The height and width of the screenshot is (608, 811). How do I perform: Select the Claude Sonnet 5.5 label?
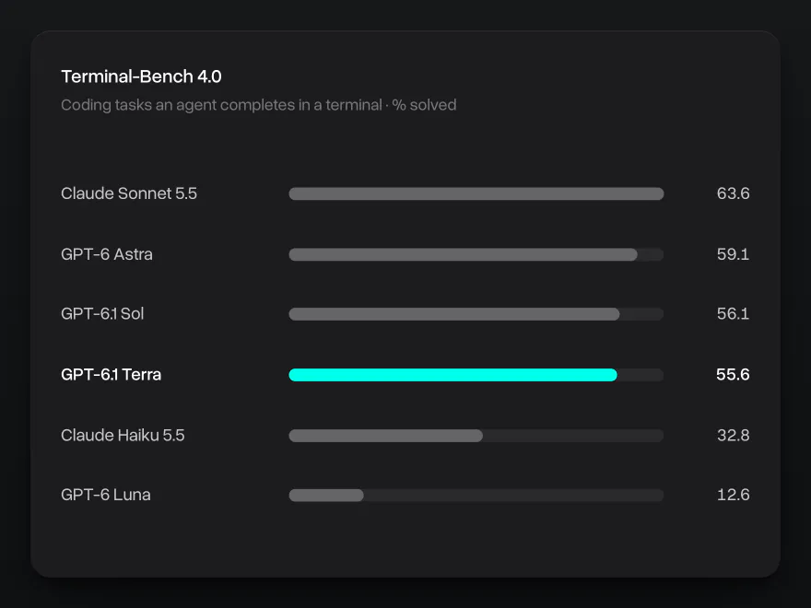point(129,193)
